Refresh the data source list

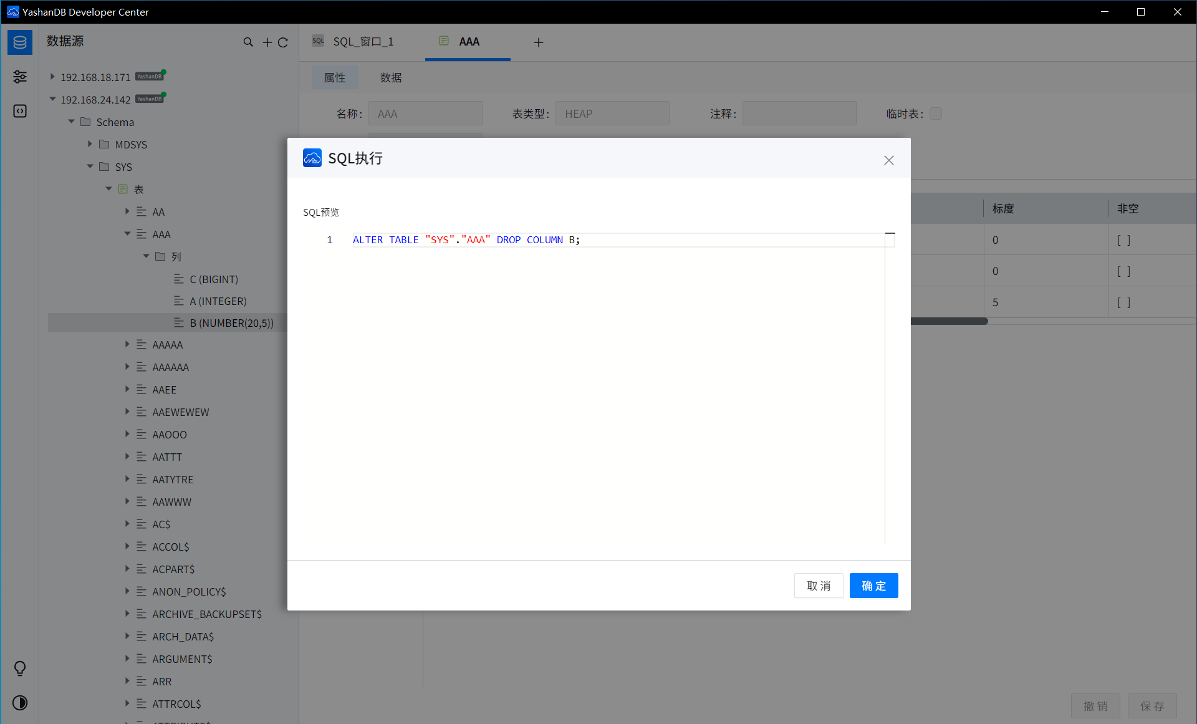(283, 42)
